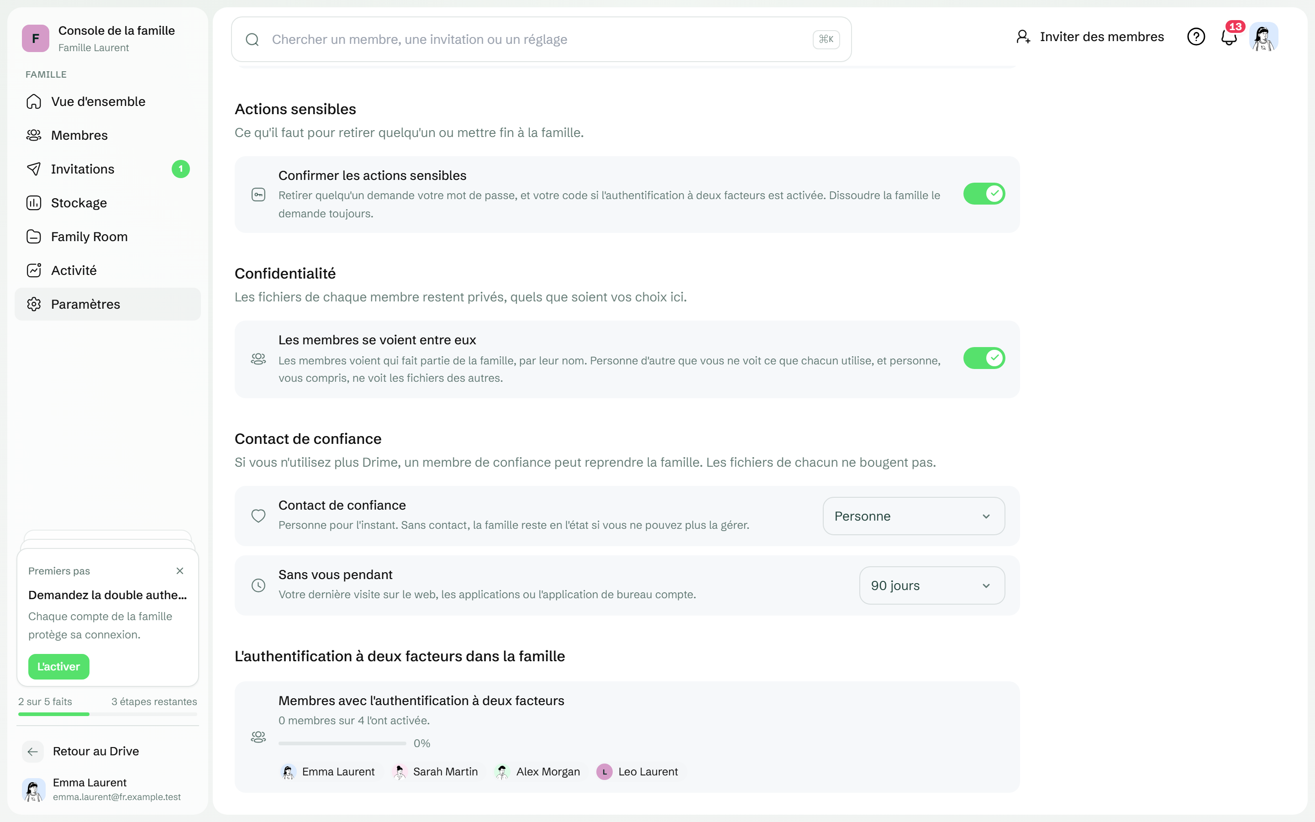
Task: Click the ⌘K shortcut badge in search
Action: tap(826, 39)
